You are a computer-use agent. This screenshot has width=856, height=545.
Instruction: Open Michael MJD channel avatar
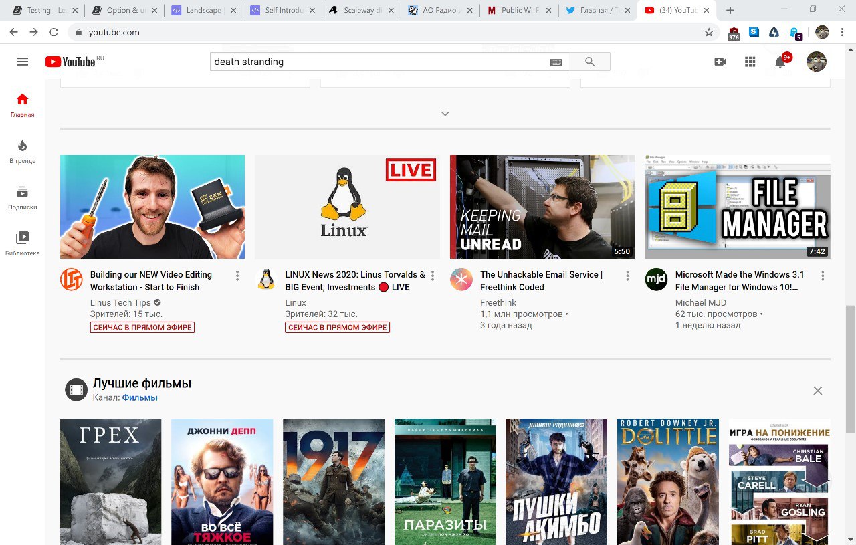coord(656,280)
